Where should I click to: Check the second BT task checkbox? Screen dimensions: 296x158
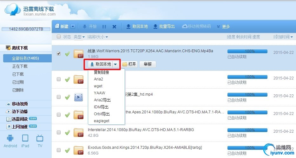click(x=59, y=79)
